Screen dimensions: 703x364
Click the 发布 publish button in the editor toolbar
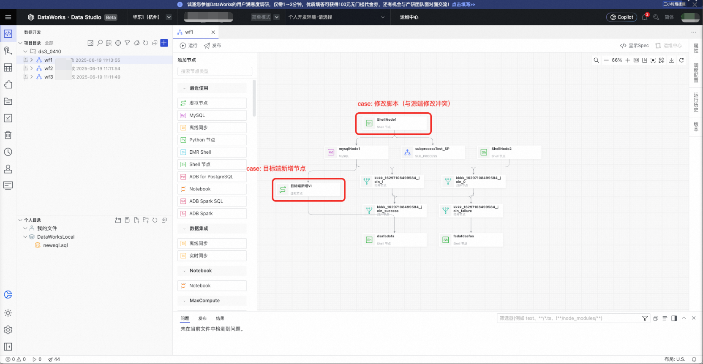[x=213, y=46]
